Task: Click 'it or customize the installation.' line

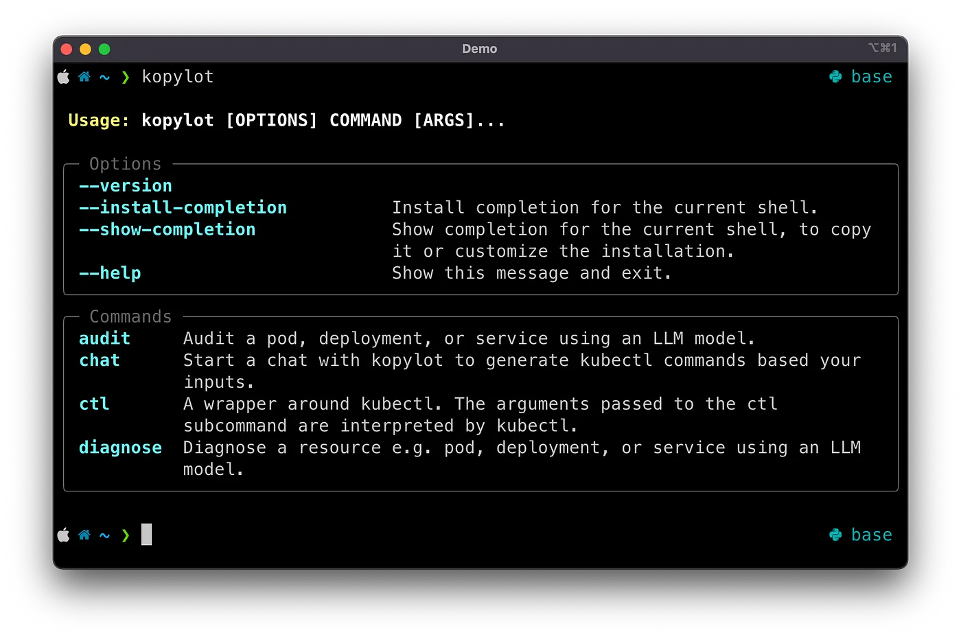Action: click(564, 251)
